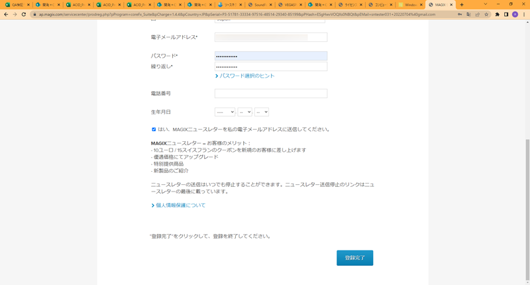Open saved passwords key icon

(460, 15)
